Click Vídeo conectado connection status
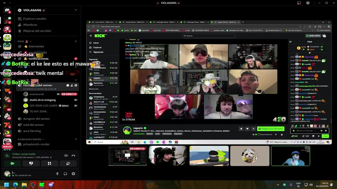Screen dimensions: 337x189 click(24, 154)
